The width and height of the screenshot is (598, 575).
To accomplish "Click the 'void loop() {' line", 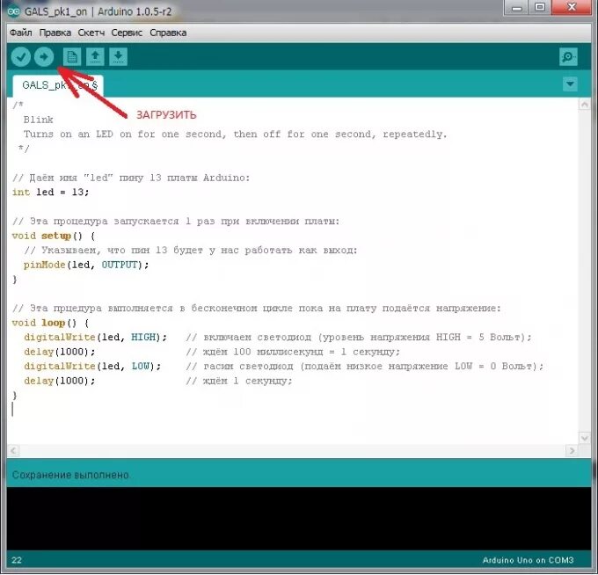I will (50, 323).
